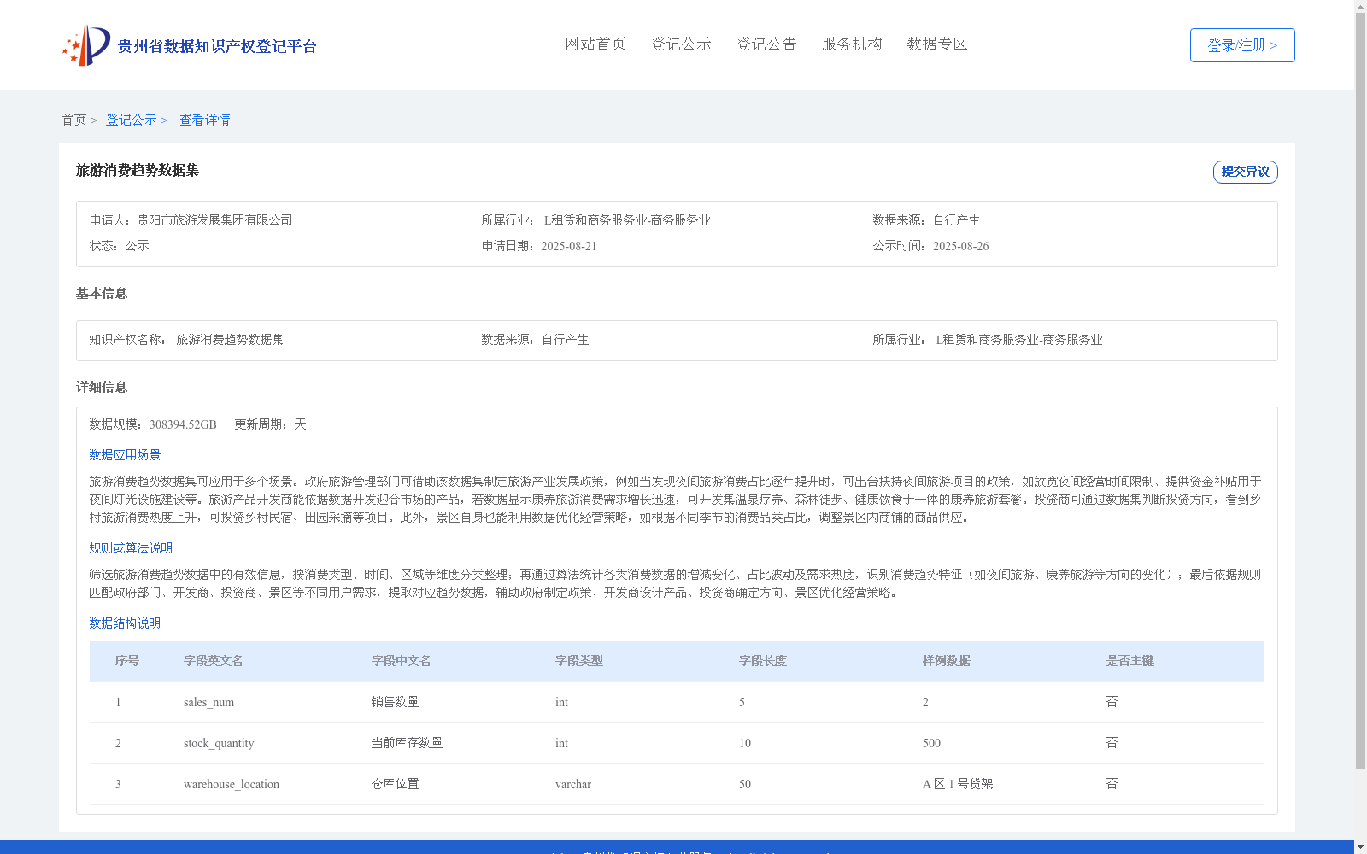Select sample value A 区 1 号货架
Screen dimensions: 1367x854
(958, 784)
